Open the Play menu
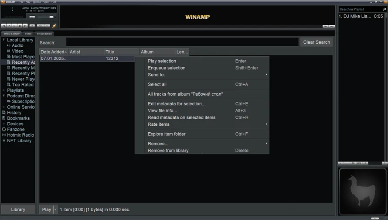Viewport: 388px width, 220px height. (x=28, y=2)
